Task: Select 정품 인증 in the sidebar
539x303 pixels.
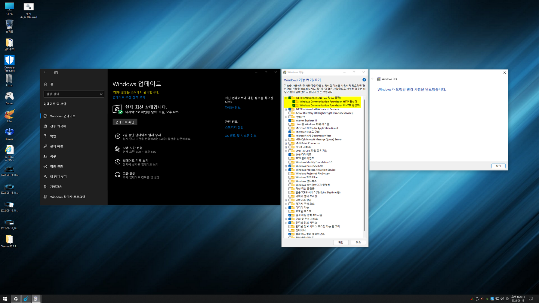Action: tap(74, 167)
